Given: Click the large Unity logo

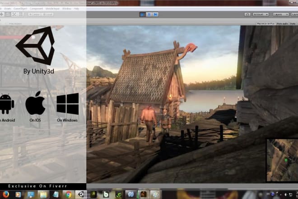Looking at the screenshot, I should pos(36,46).
